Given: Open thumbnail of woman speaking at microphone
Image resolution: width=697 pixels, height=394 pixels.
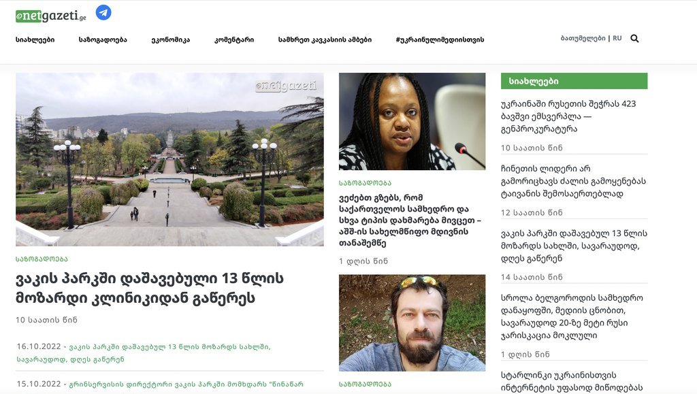Looking at the screenshot, I should [412, 121].
